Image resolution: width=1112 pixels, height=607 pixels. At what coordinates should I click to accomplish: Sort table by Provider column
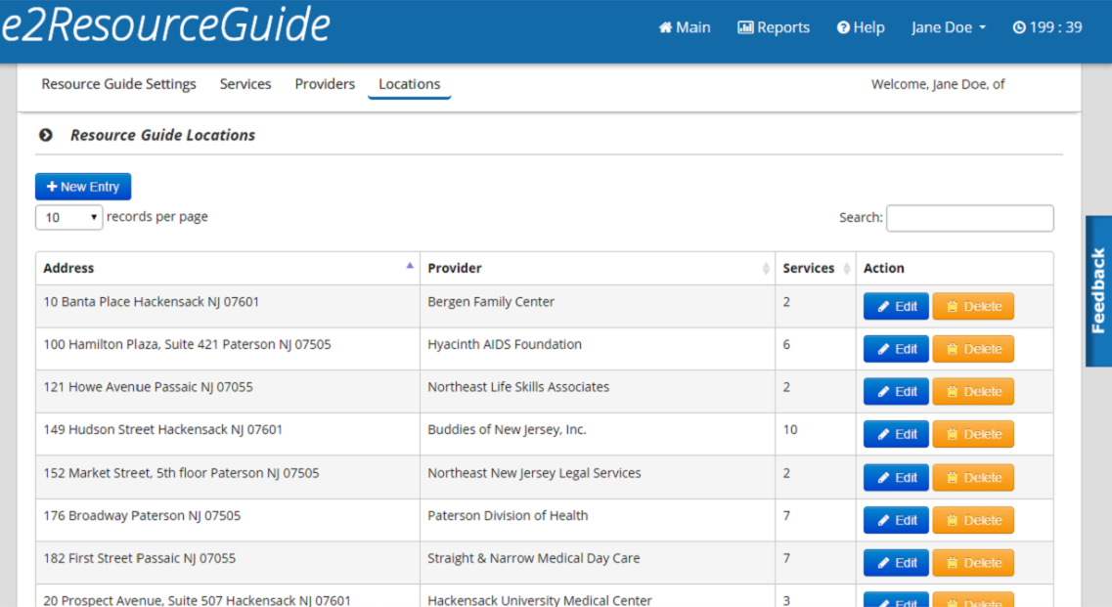point(597,268)
